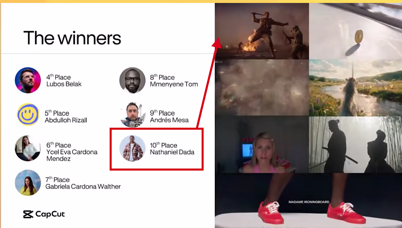This screenshot has height=228, width=402.
Task: Click the yellow smiley avatar of Abdulloh Rizall
Action: [28, 114]
